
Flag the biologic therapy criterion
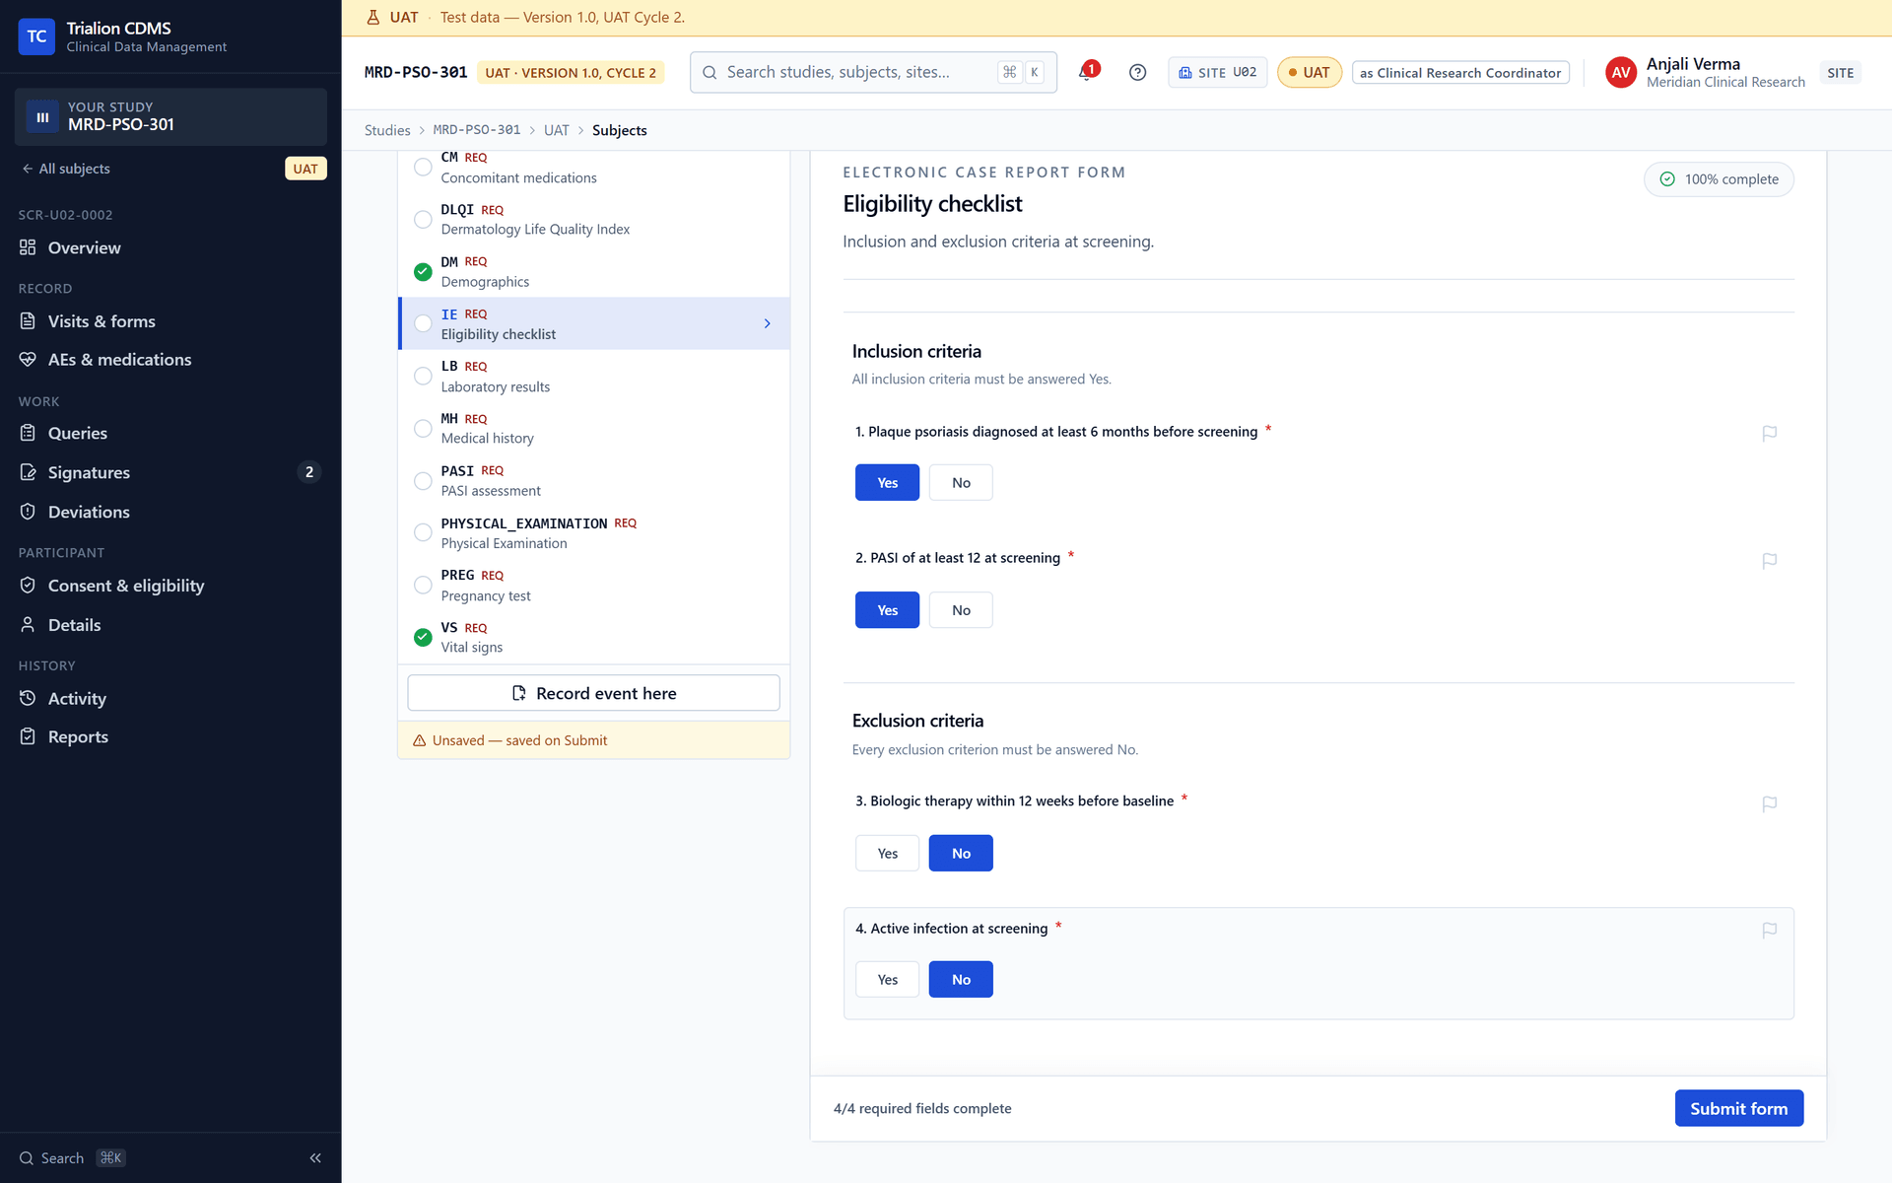(1769, 803)
